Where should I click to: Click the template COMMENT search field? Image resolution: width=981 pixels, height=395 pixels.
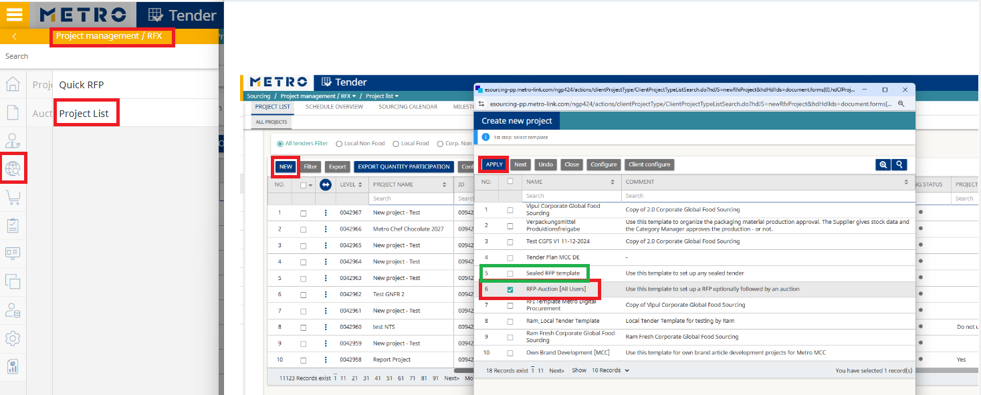[x=768, y=196]
